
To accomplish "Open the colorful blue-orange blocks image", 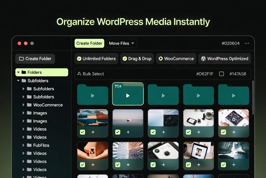I will [x=93, y=118].
